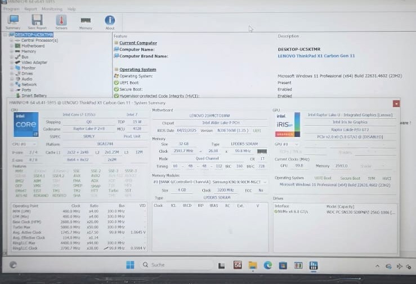416x284 pixels.
Task: Click the Description column header
Action: point(288,36)
